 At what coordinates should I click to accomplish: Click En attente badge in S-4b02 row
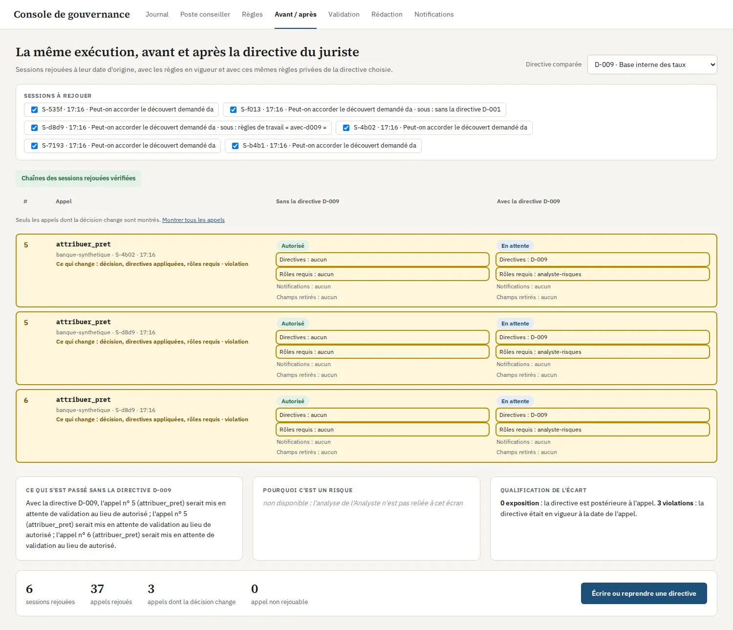(x=515, y=246)
